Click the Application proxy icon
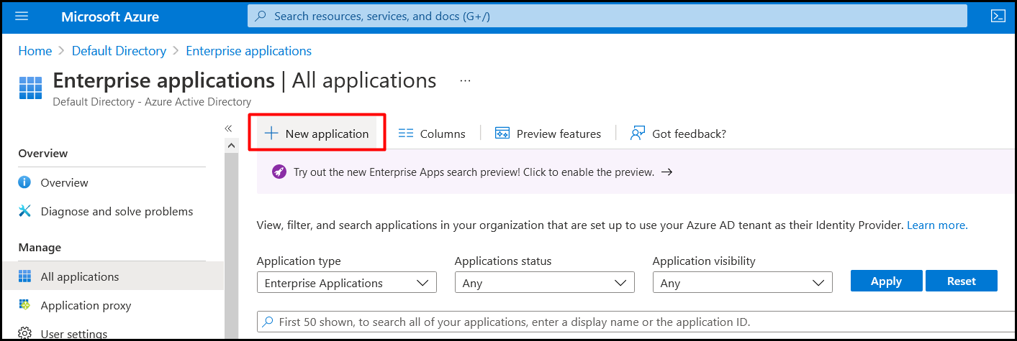Viewport: 1017px width, 341px height. pos(25,305)
